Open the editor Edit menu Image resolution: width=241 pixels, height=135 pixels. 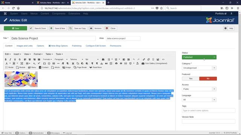click(x=8, y=54)
